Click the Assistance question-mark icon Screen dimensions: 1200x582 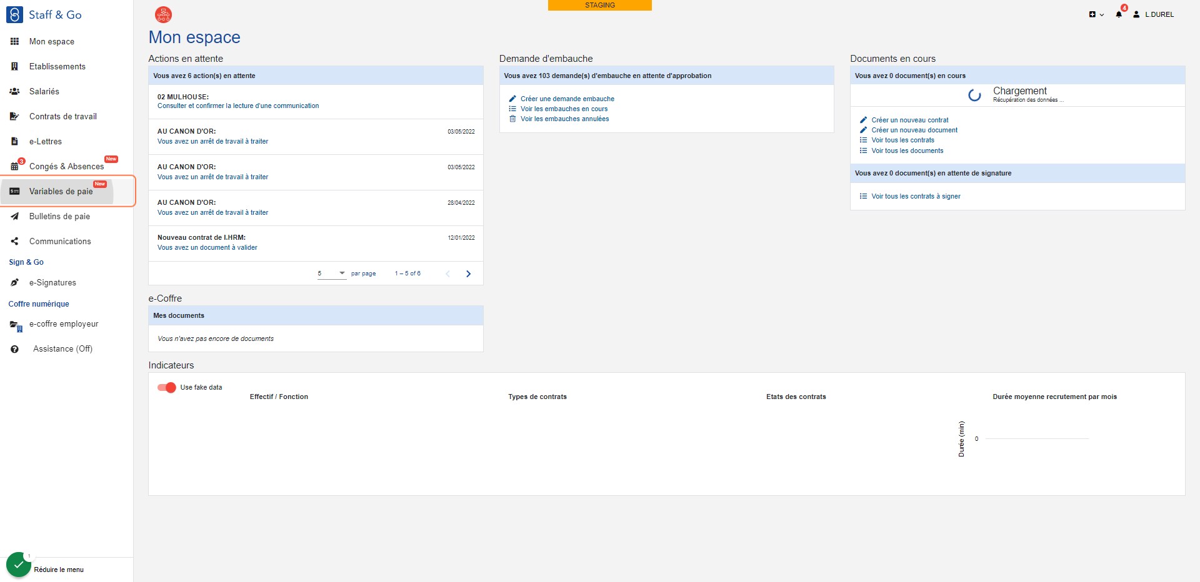[x=14, y=349]
